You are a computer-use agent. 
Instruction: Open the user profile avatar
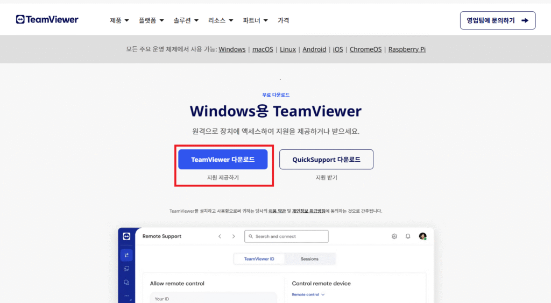coord(422,236)
